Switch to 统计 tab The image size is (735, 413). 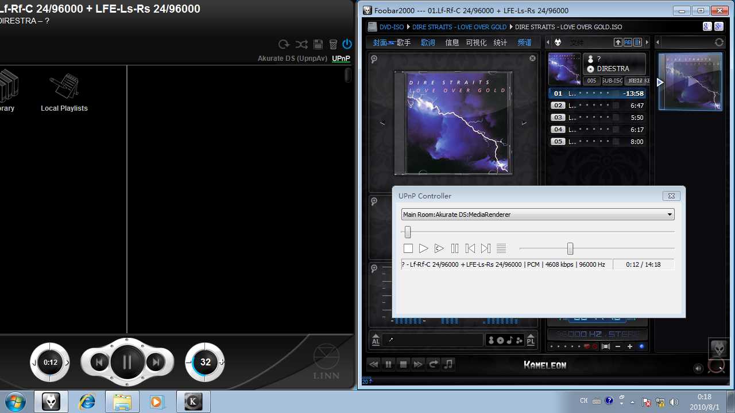(x=501, y=42)
